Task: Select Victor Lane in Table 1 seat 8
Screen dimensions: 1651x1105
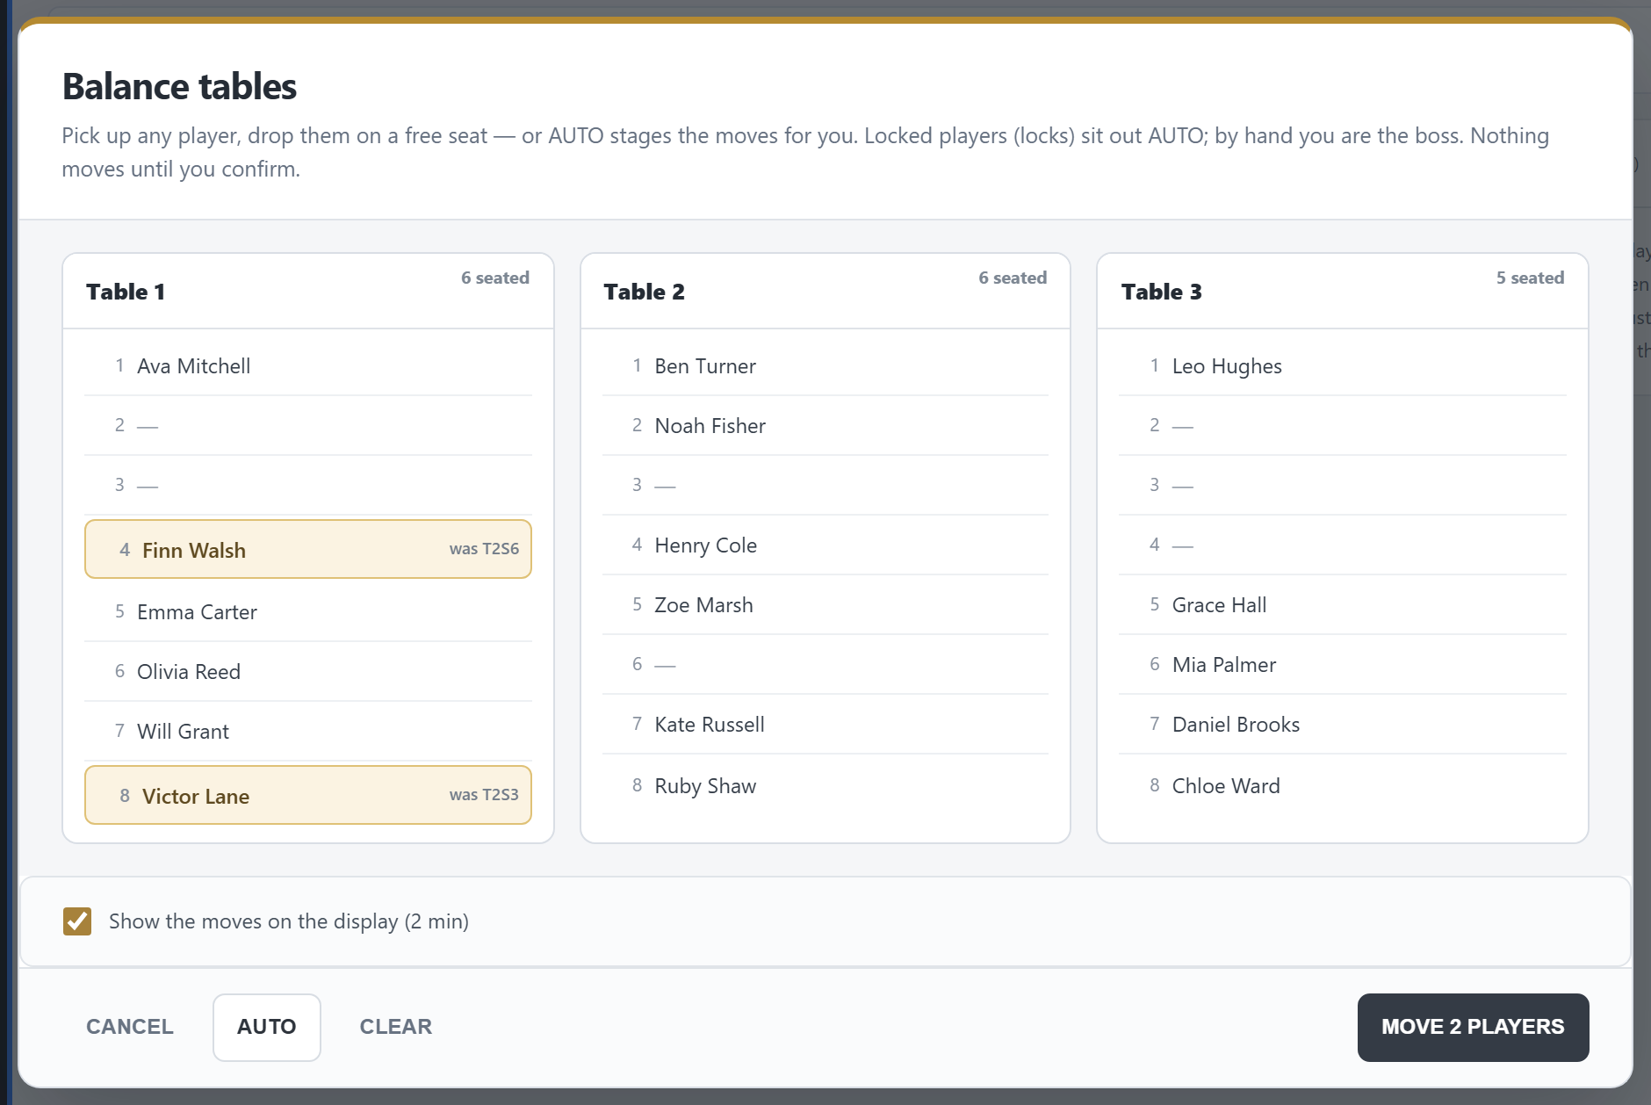Action: point(308,795)
